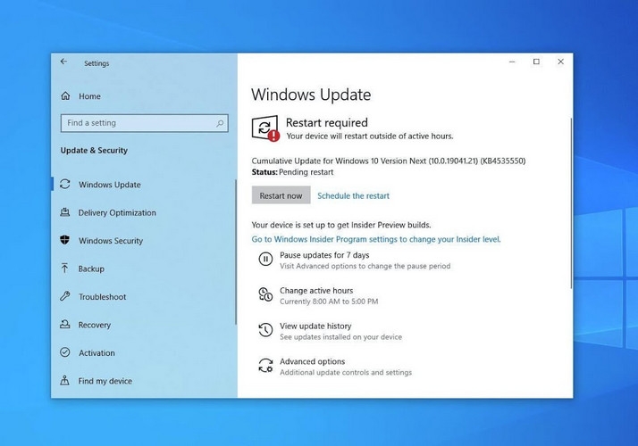Click the Recovery icon in sidebar

(x=65, y=325)
